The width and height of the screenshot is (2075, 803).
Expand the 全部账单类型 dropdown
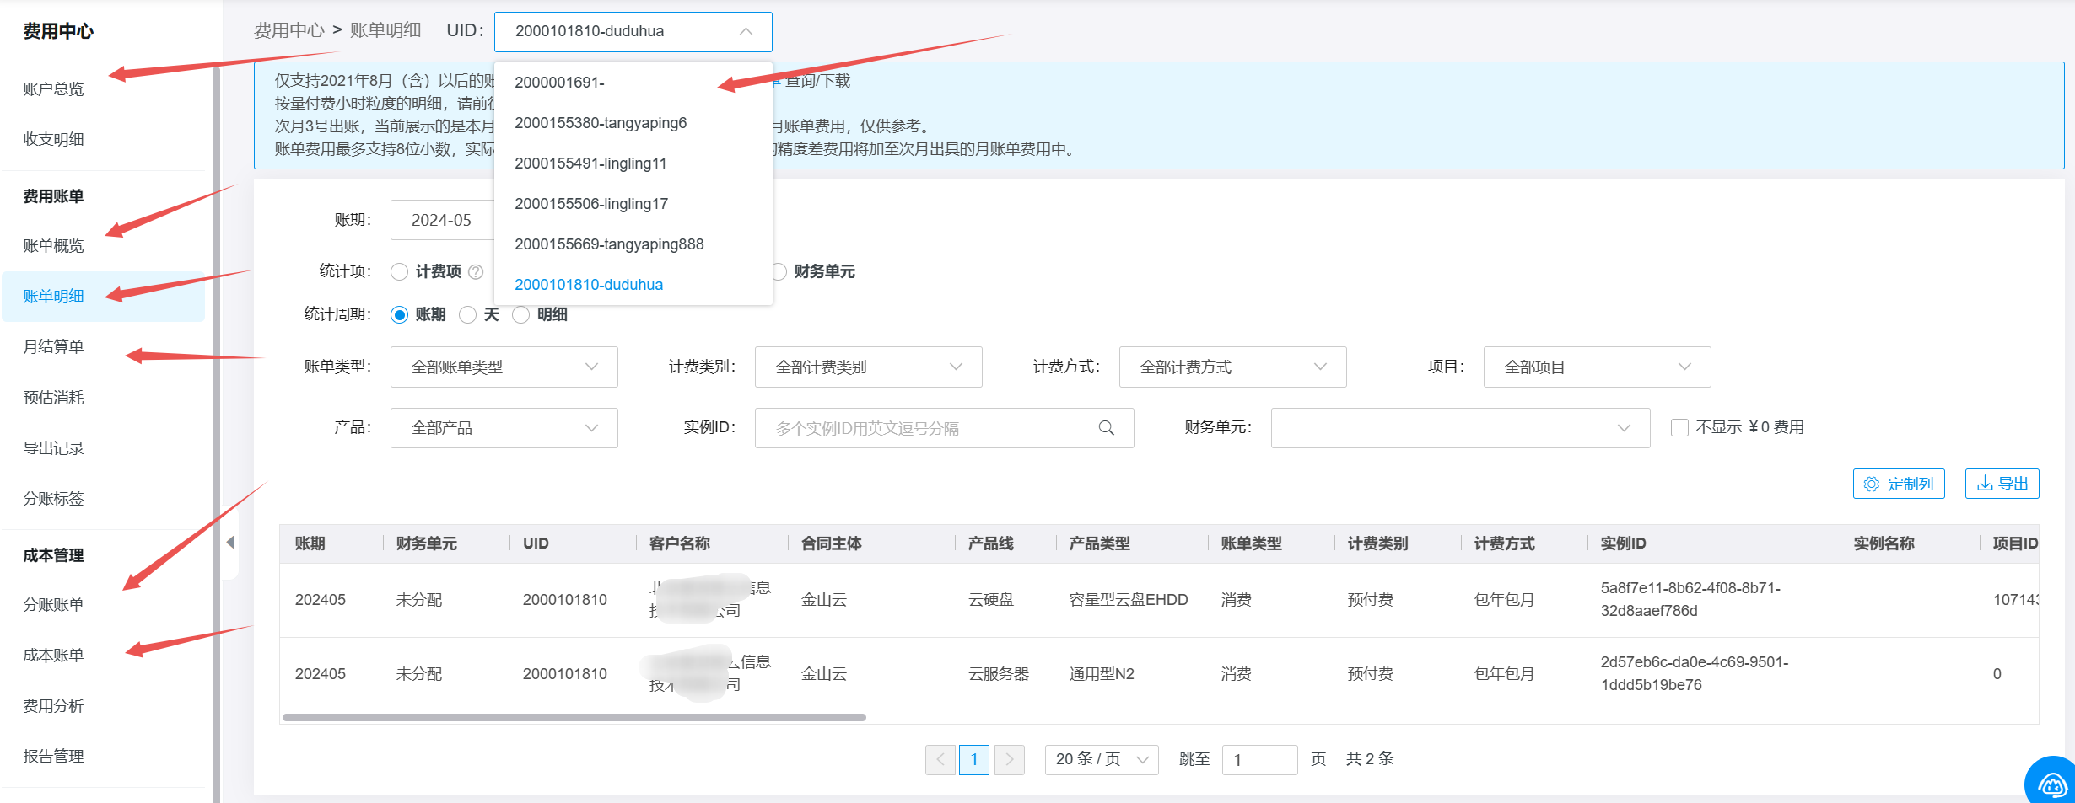[504, 367]
